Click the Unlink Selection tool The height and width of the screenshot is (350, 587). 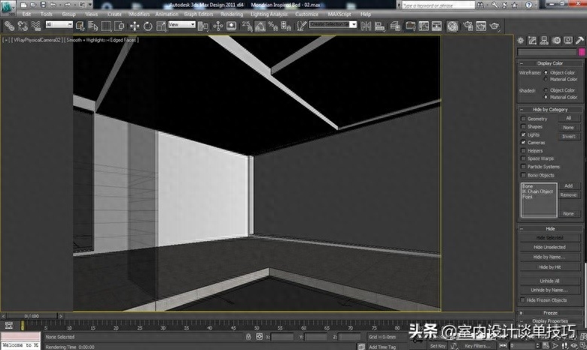pos(23,26)
